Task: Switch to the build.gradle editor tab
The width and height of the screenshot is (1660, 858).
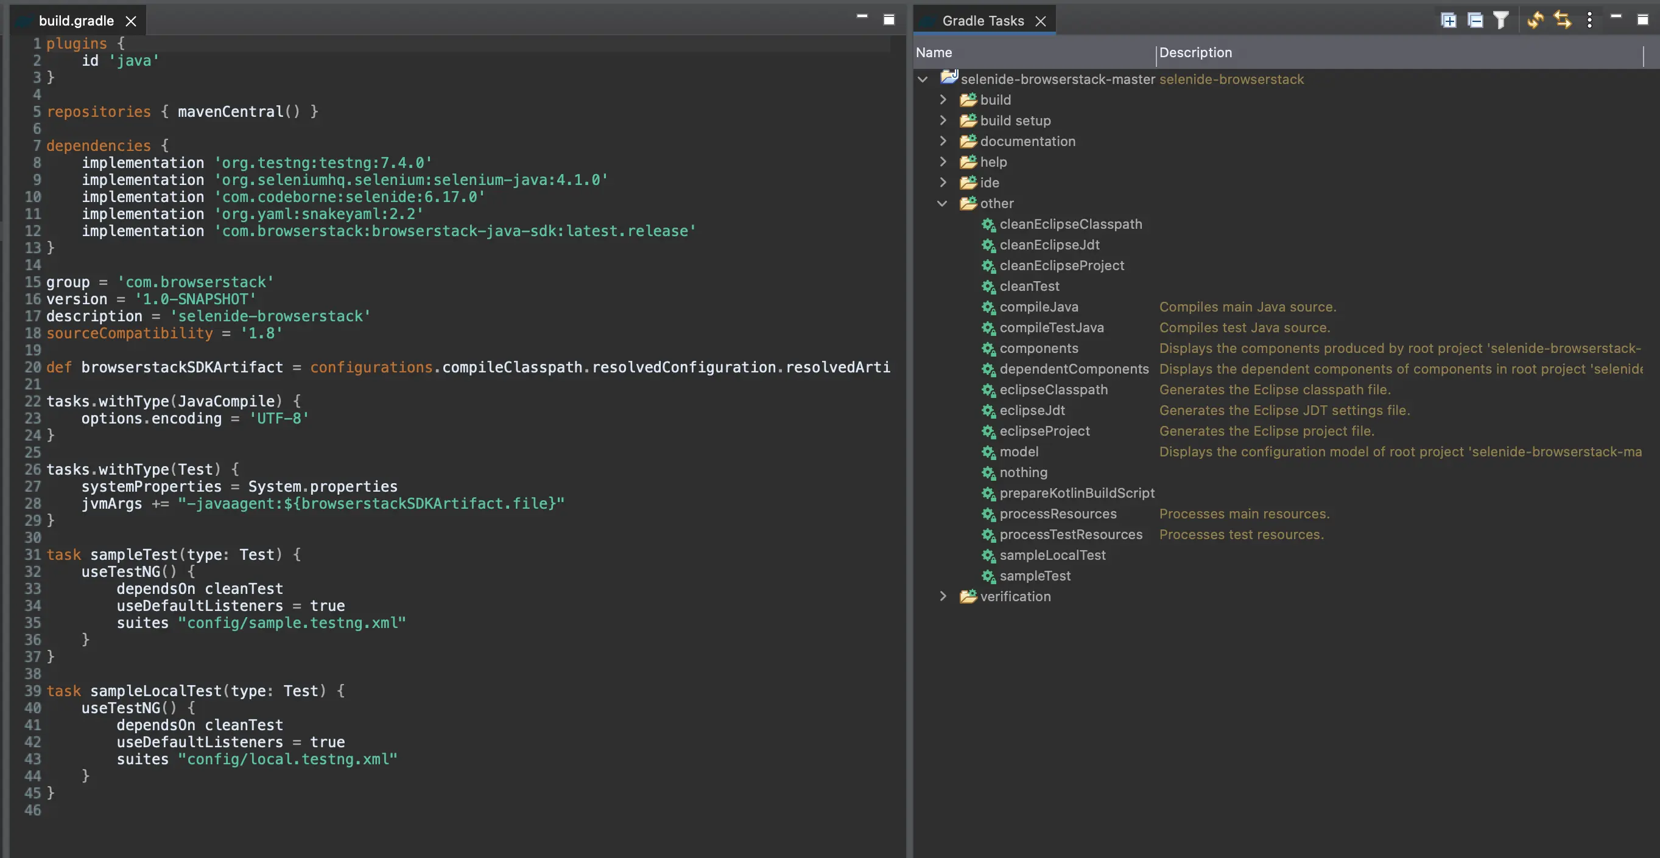Action: click(76, 21)
